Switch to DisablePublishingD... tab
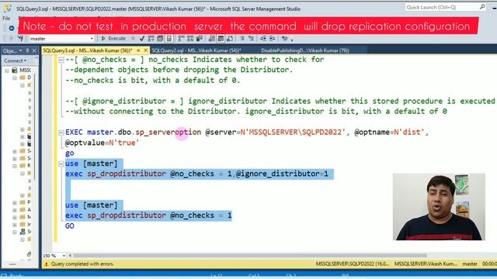This screenshot has width=497, height=279. coord(305,50)
